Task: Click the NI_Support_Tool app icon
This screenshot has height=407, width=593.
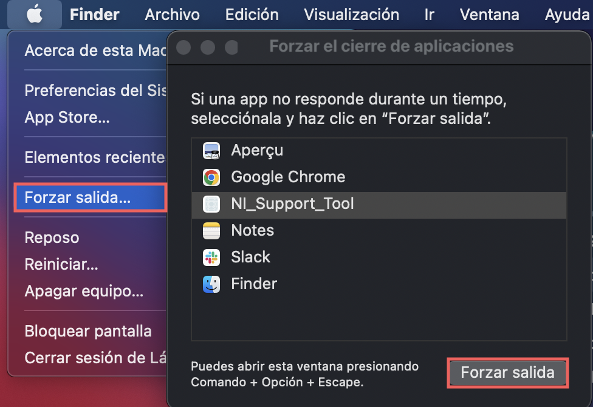Action: click(210, 204)
